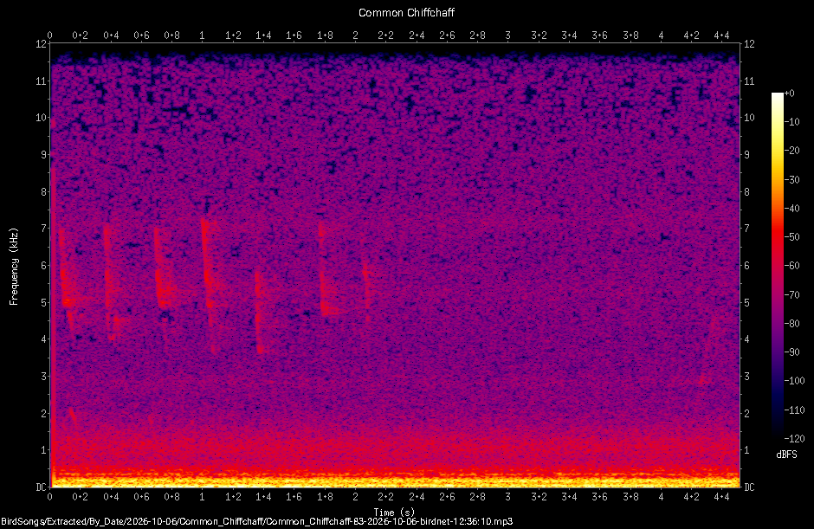This screenshot has width=814, height=529.
Task: Click the "+0" color scale label
Action: point(790,94)
